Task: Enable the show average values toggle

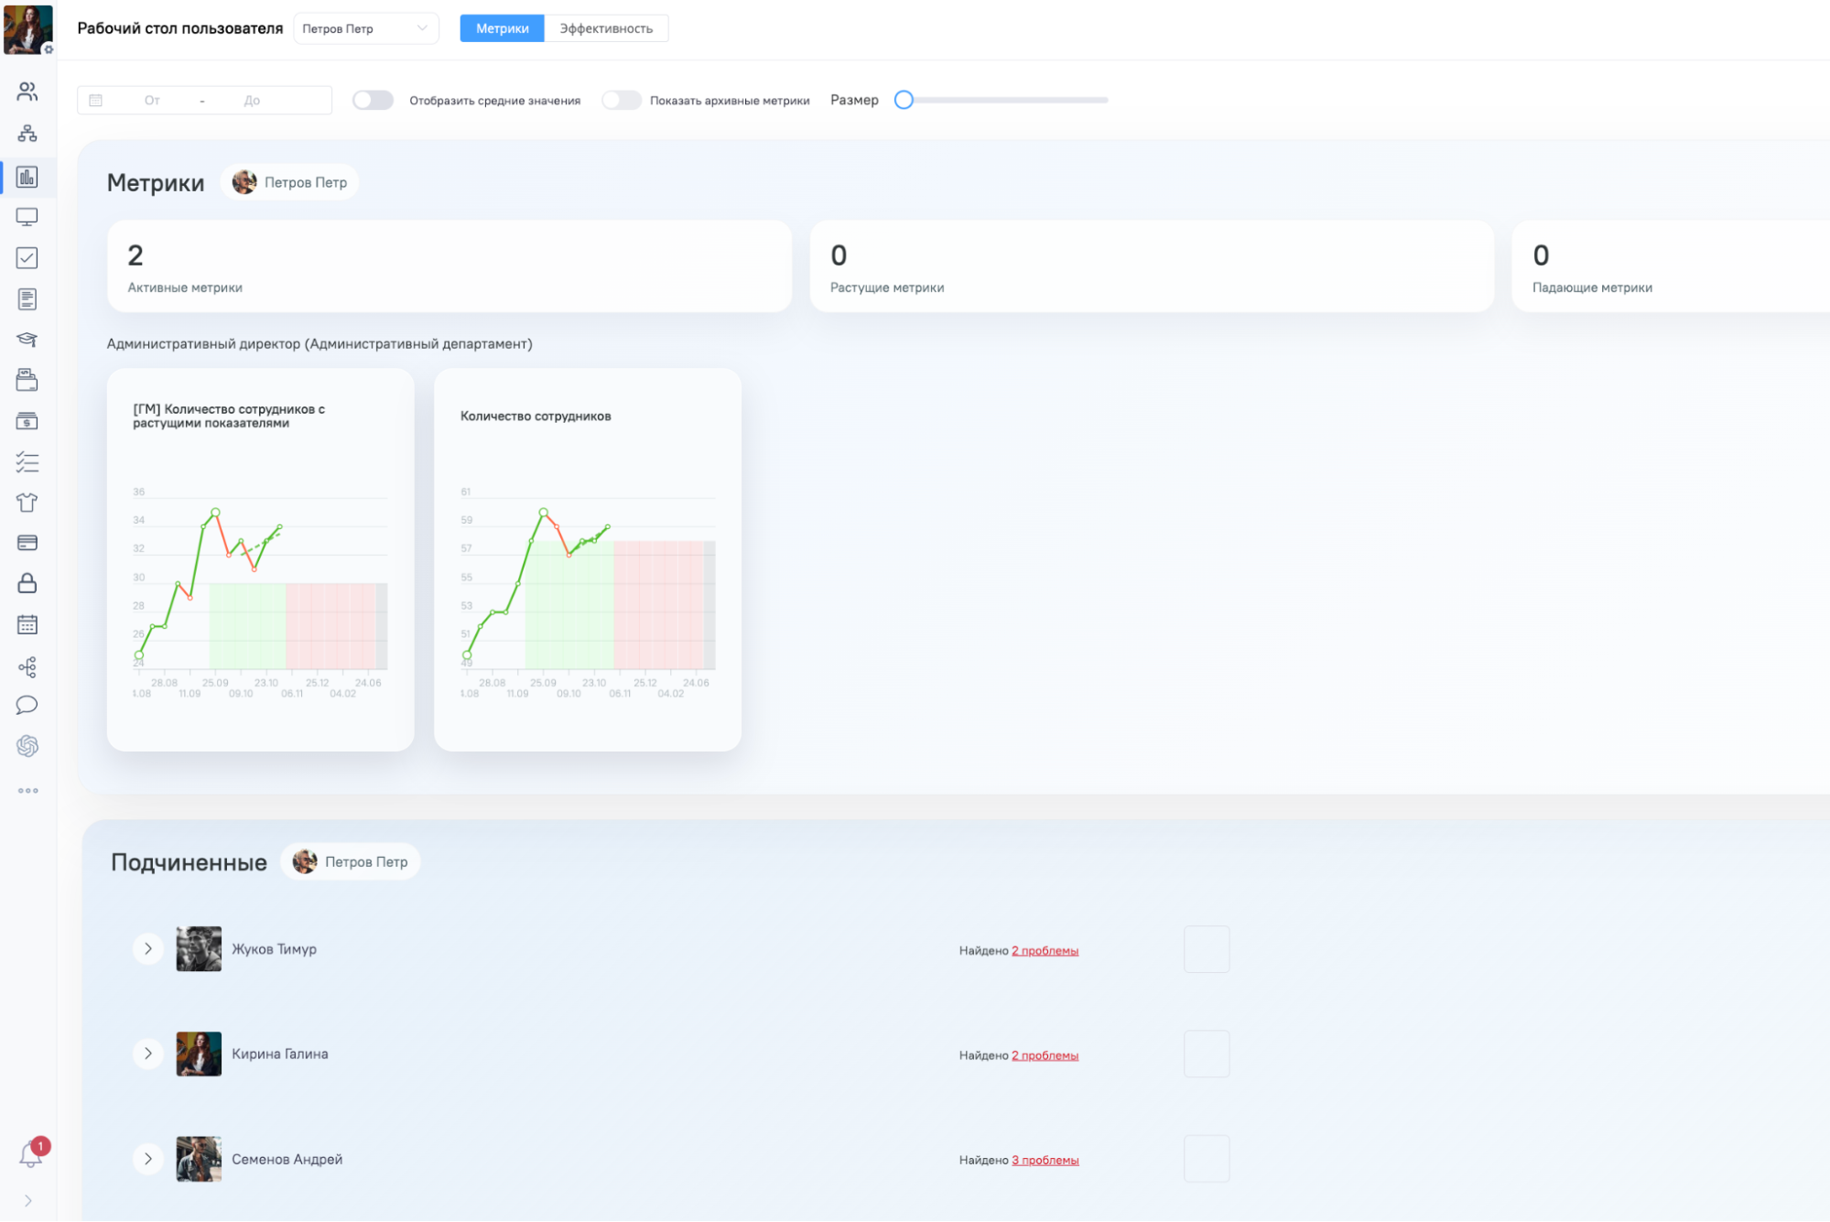Action: pyautogui.click(x=374, y=101)
